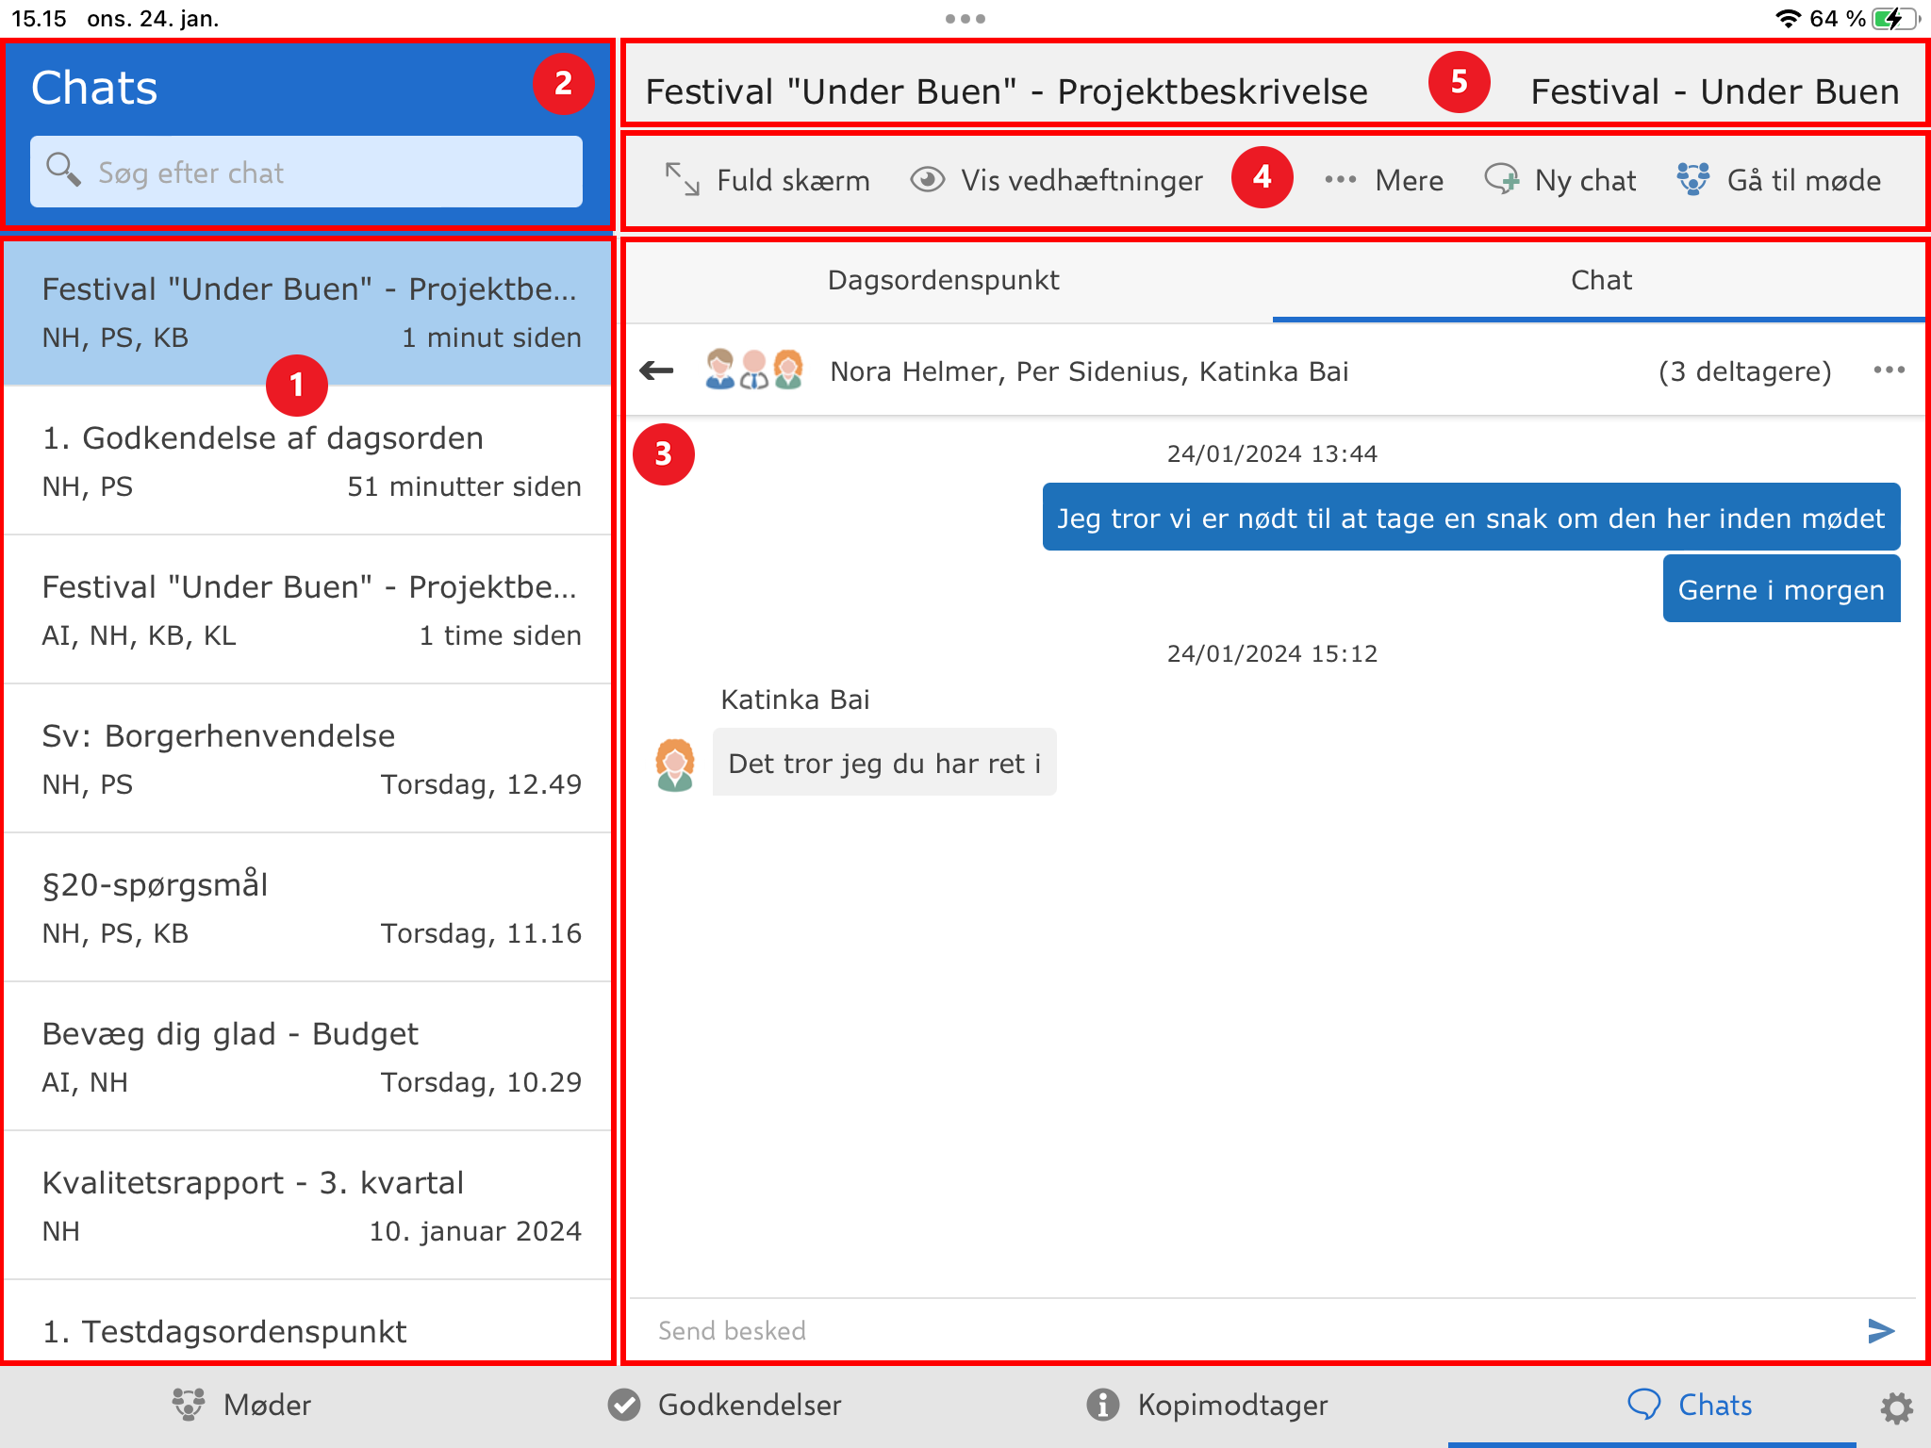This screenshot has height=1448, width=1931.
Task: Click the participants avatar group
Action: (x=754, y=370)
